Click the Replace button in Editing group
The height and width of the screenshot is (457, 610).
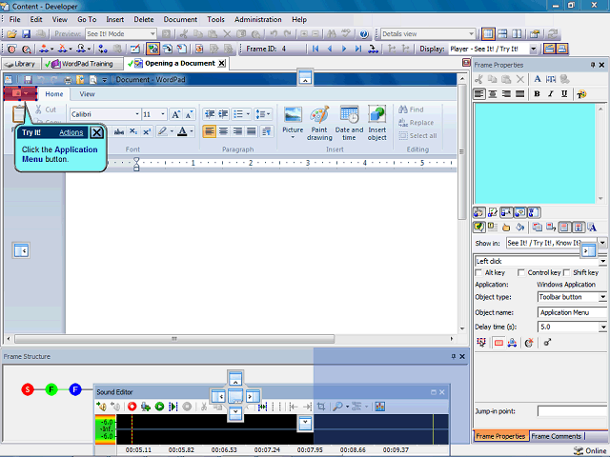click(x=417, y=123)
